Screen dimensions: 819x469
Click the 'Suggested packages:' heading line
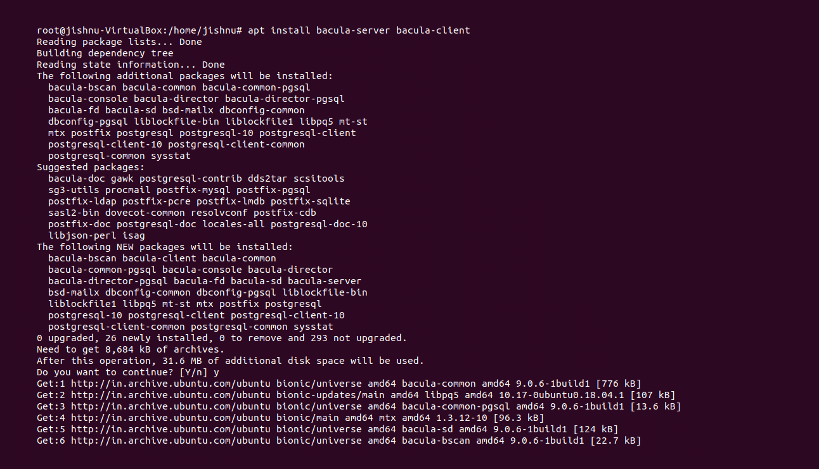click(91, 167)
